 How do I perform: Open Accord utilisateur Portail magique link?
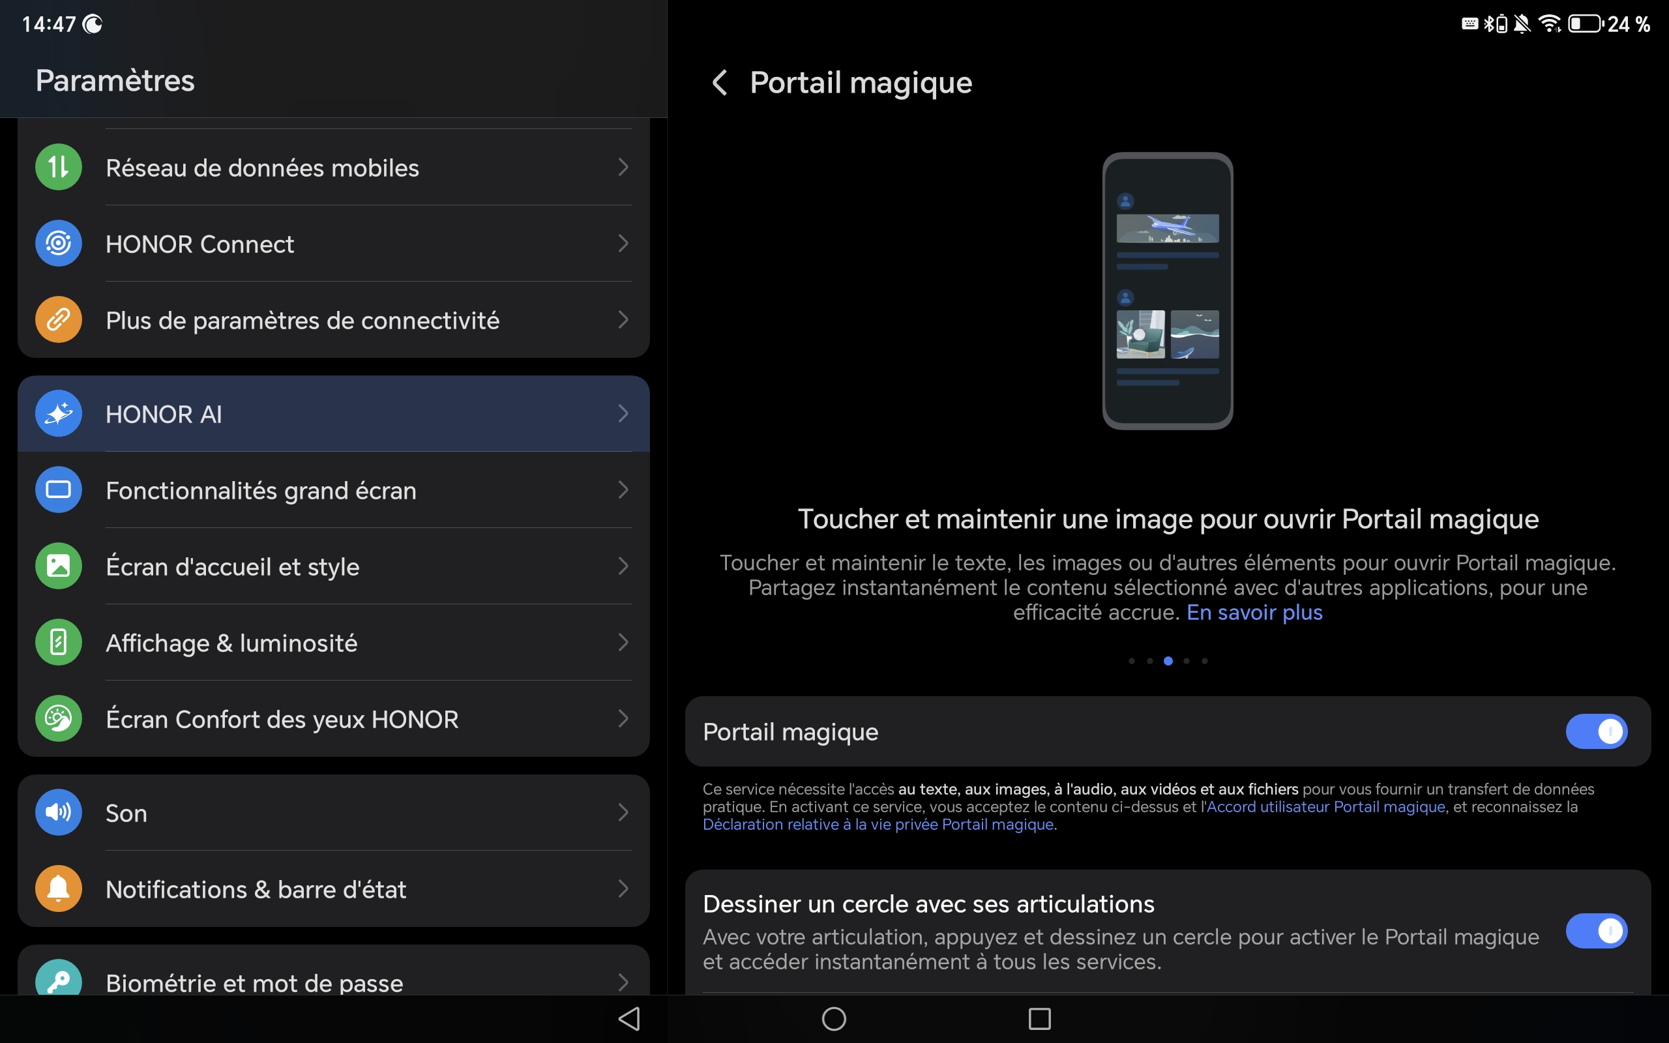click(1325, 807)
